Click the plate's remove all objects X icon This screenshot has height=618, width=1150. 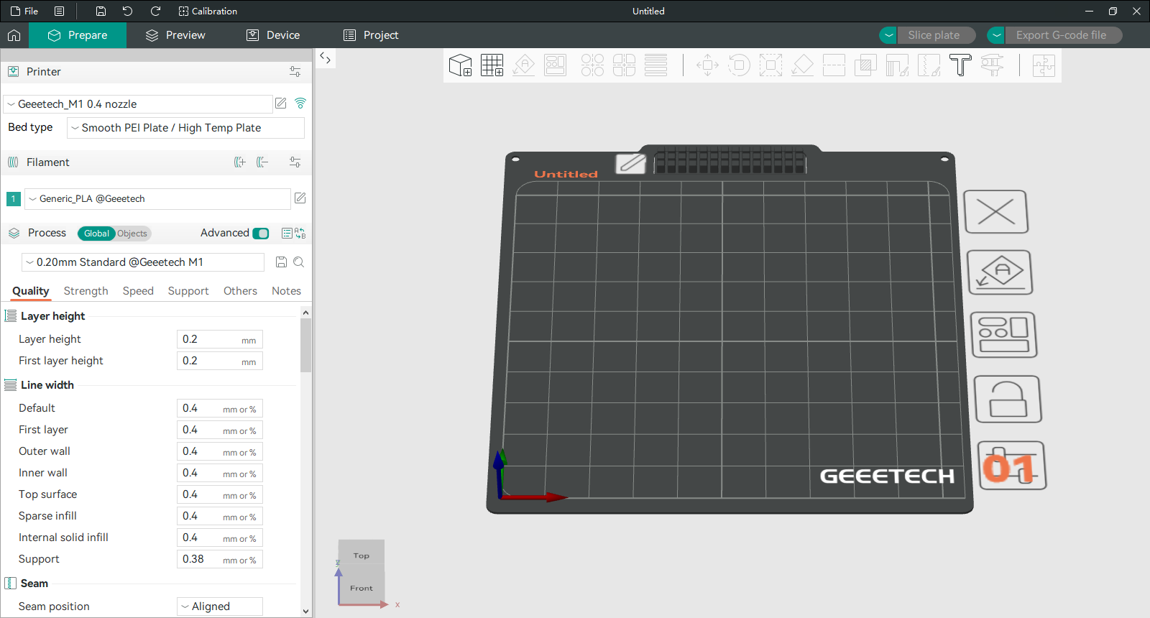996,212
